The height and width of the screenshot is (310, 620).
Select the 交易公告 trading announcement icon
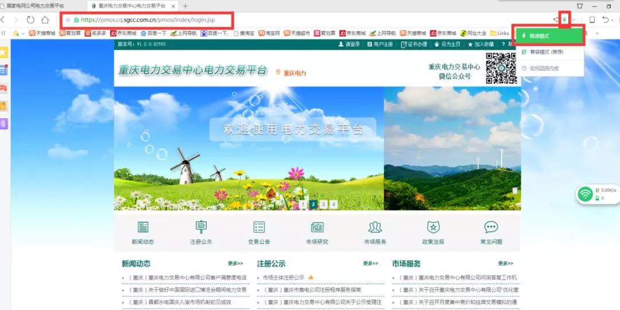point(259,227)
